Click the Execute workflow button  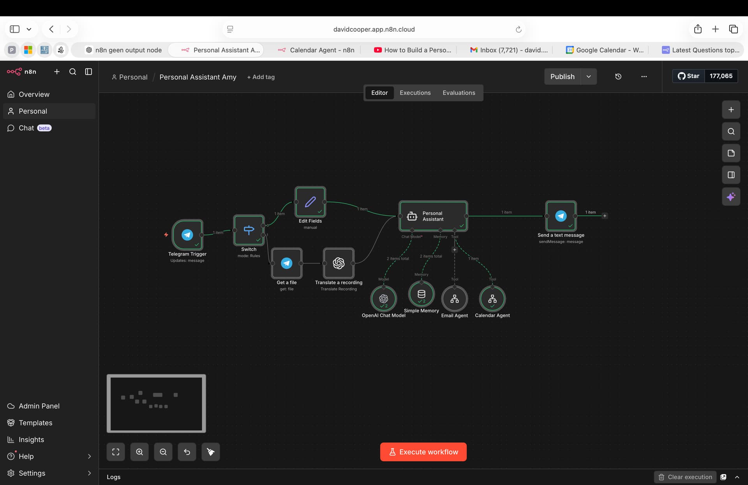[423, 452]
